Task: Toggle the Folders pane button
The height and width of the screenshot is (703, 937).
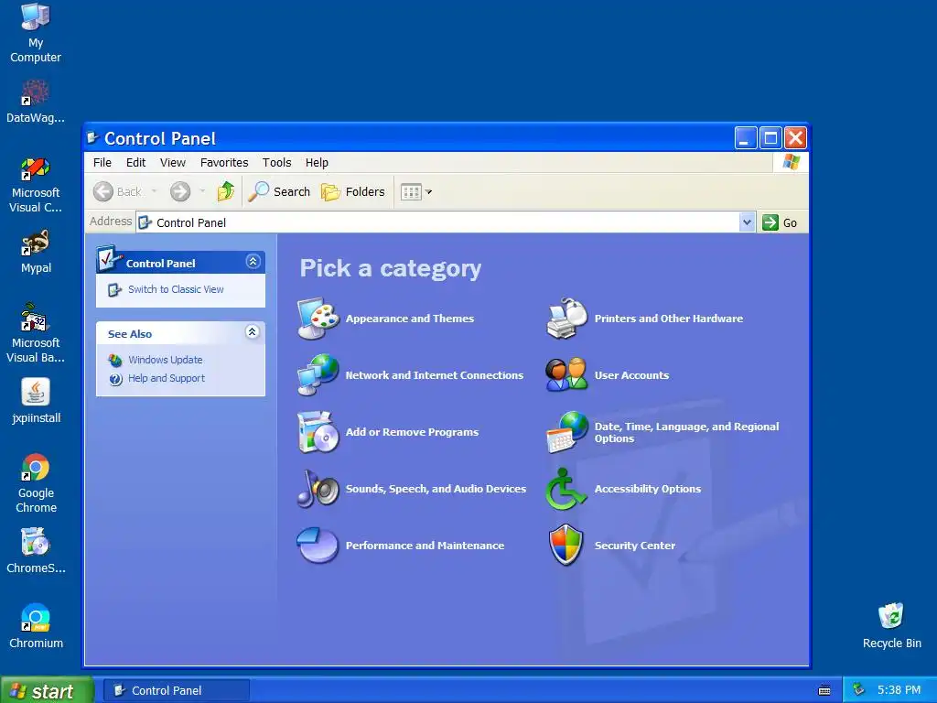Action: [x=353, y=191]
